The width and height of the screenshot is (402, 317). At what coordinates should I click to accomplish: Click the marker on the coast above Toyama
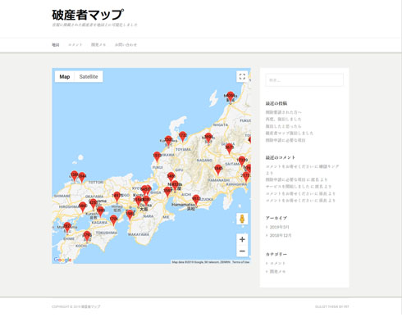click(x=183, y=137)
